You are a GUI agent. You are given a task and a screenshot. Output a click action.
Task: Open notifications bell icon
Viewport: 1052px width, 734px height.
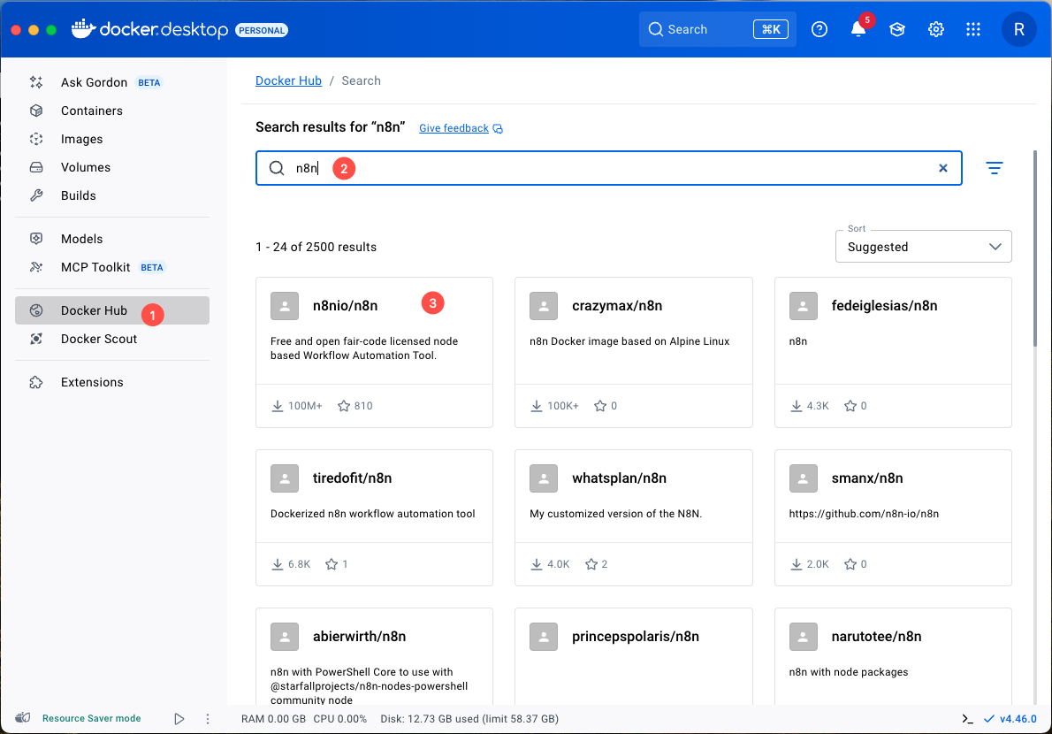coord(858,29)
